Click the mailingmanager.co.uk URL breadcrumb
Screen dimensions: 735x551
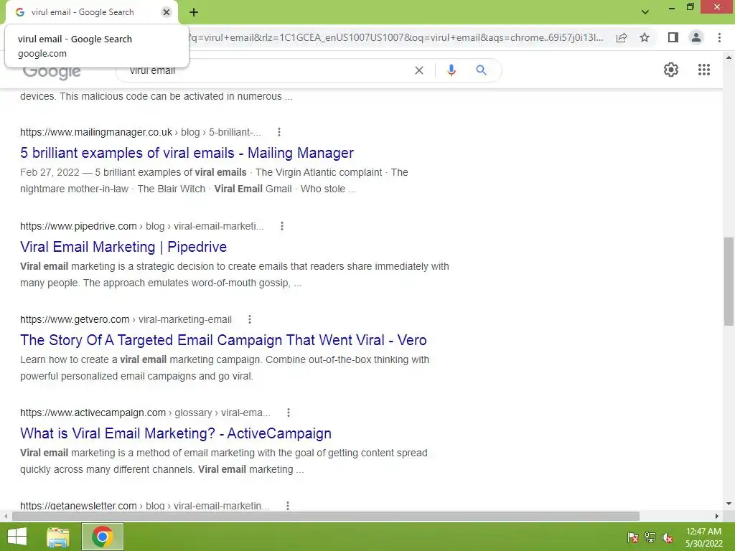(141, 132)
